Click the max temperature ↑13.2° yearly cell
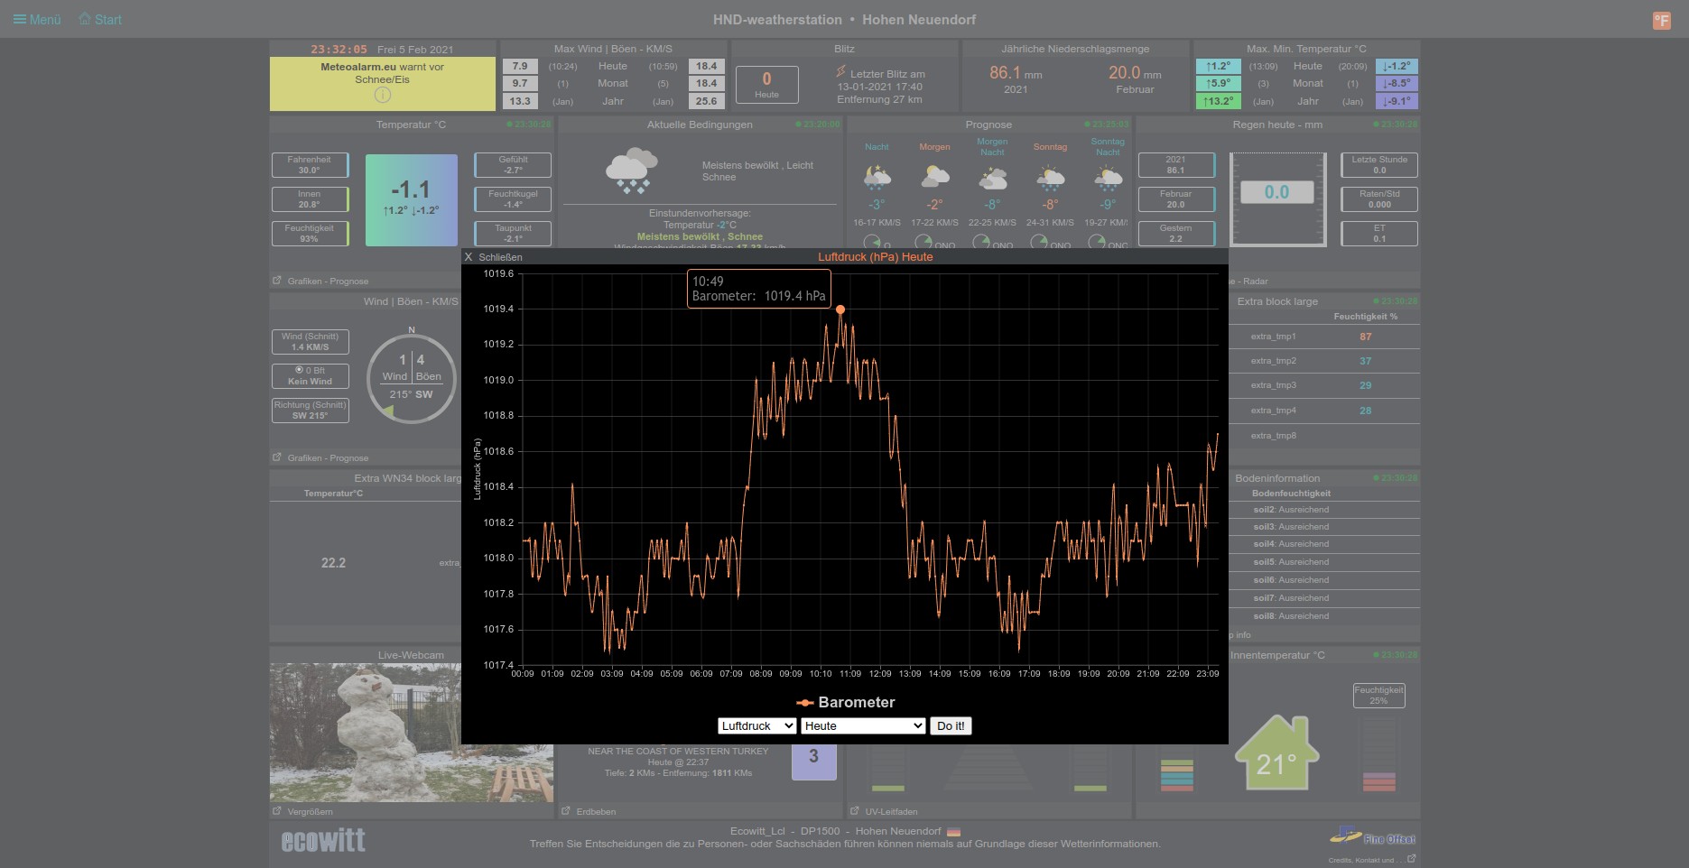Image resolution: width=1689 pixels, height=868 pixels. (1218, 101)
